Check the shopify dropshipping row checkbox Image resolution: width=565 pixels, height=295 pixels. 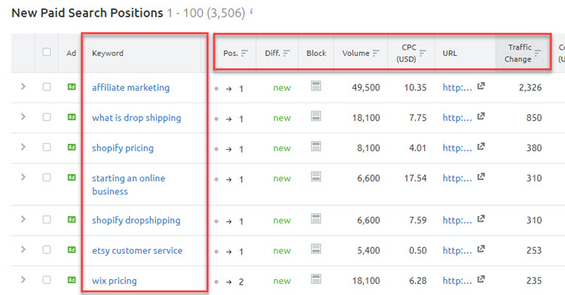(x=47, y=220)
